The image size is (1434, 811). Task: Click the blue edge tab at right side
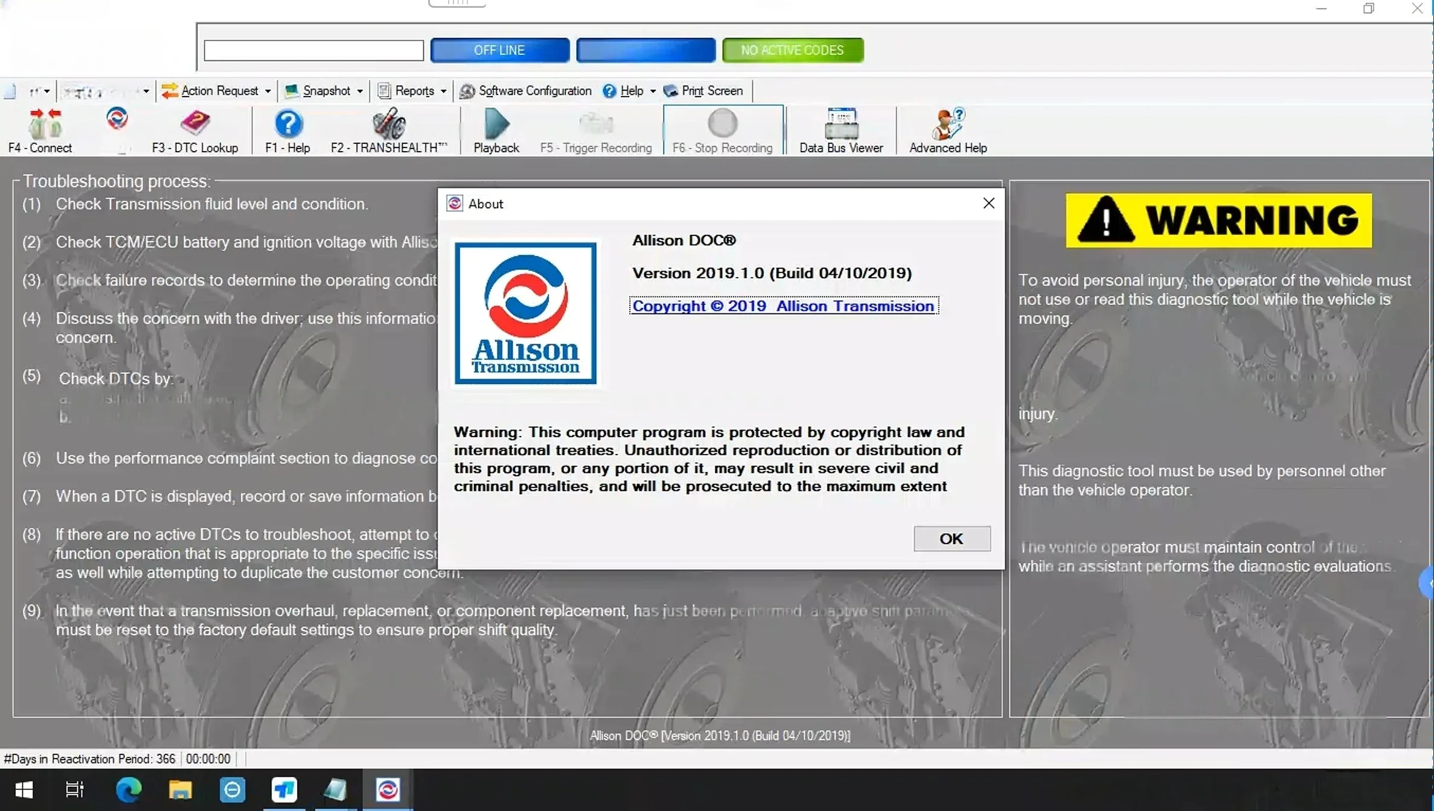point(1427,583)
